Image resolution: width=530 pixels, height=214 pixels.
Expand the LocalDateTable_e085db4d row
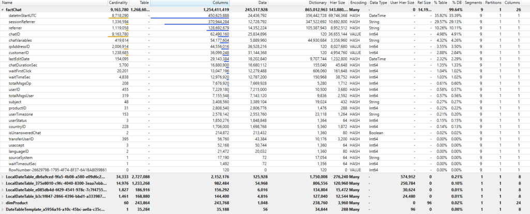[3, 190]
